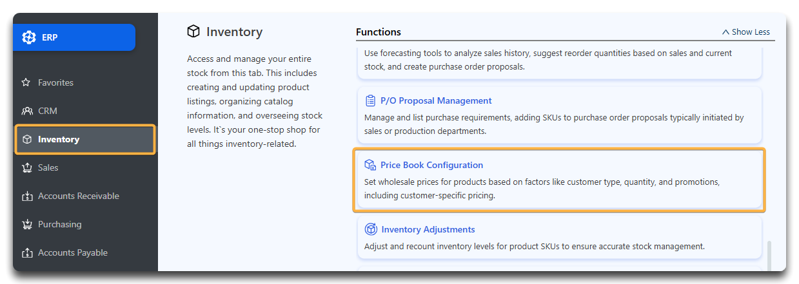Click the functions list scrollbar

point(769,256)
